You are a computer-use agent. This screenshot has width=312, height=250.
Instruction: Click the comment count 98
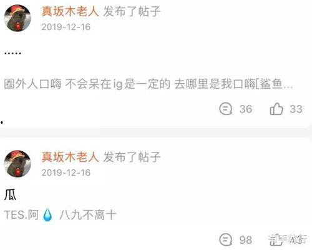click(x=246, y=240)
